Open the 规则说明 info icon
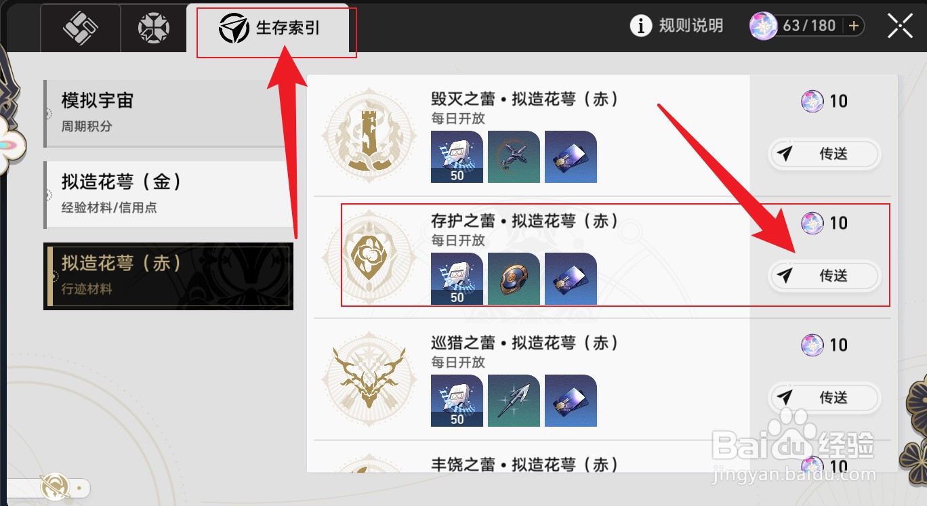Viewport: 927px width, 506px height. 640,26
